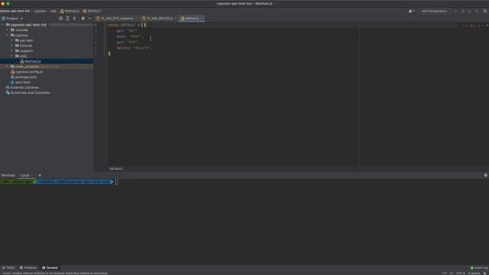The height and width of the screenshot is (275, 489).
Task: Click the 4 spaces indent in status bar
Action: coord(474,273)
